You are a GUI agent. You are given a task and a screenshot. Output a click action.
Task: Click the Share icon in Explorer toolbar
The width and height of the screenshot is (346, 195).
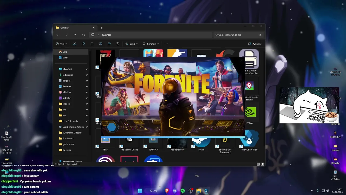point(109,44)
